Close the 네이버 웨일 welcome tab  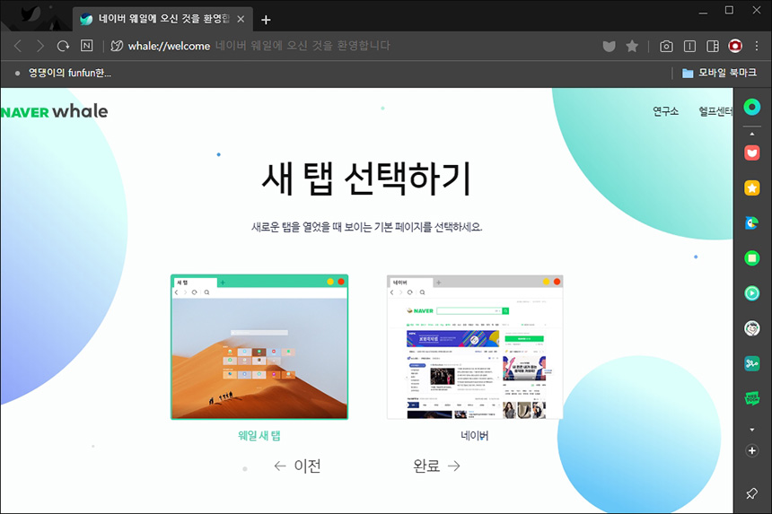coord(241,19)
